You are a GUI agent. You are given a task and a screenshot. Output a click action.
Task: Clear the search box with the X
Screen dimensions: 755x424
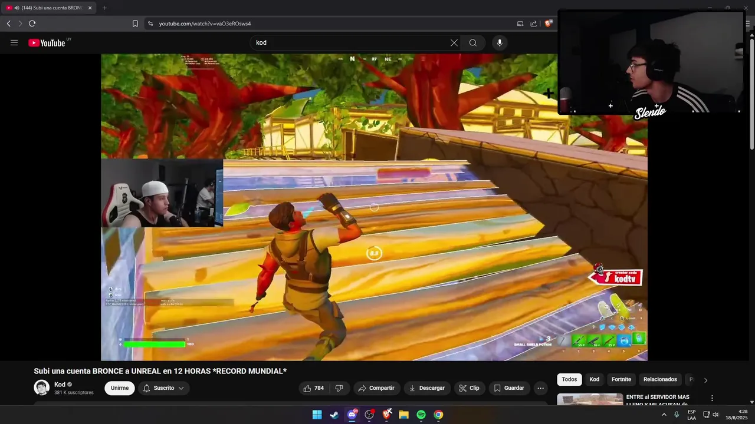454,42
